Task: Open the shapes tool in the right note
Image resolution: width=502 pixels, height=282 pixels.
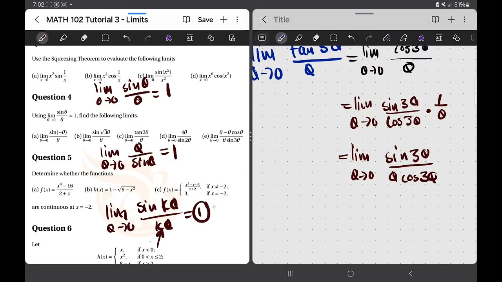Action: click(x=456, y=38)
